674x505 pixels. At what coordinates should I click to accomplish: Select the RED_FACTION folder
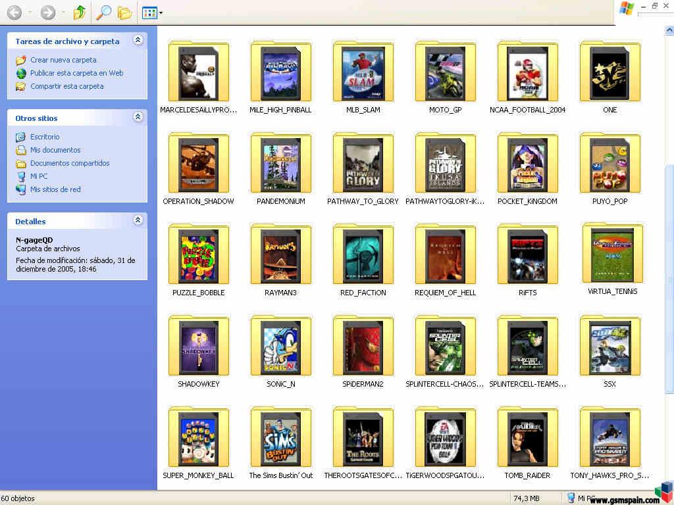coord(363,260)
